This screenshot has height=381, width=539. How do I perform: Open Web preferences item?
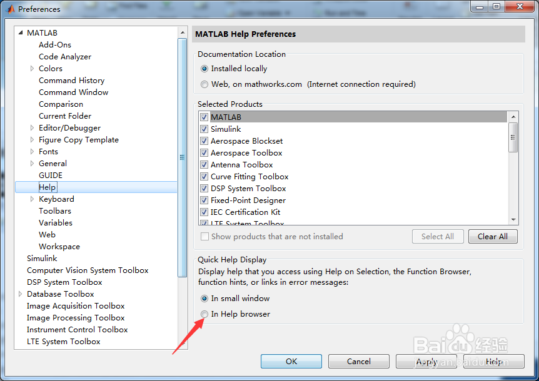coord(47,234)
